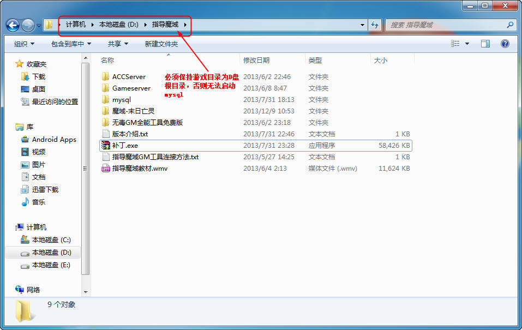Sort by the 修改日期 column header
This screenshot has height=330, width=522.
(x=256, y=61)
